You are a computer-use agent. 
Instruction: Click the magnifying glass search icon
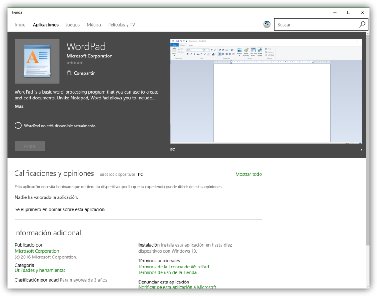click(362, 24)
